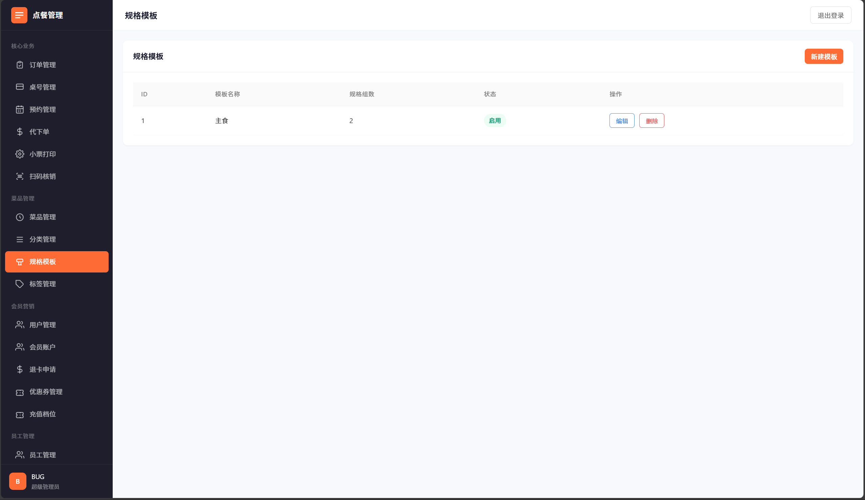Click the calendar icon for 预约管理
Screen dimensions: 865x500
[20, 110]
